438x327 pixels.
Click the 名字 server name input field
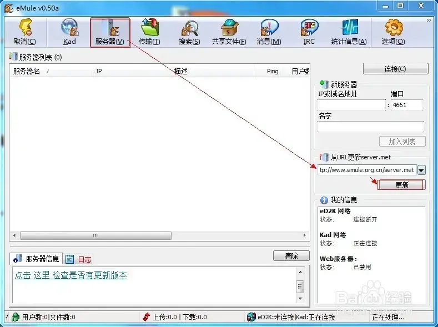371,127
